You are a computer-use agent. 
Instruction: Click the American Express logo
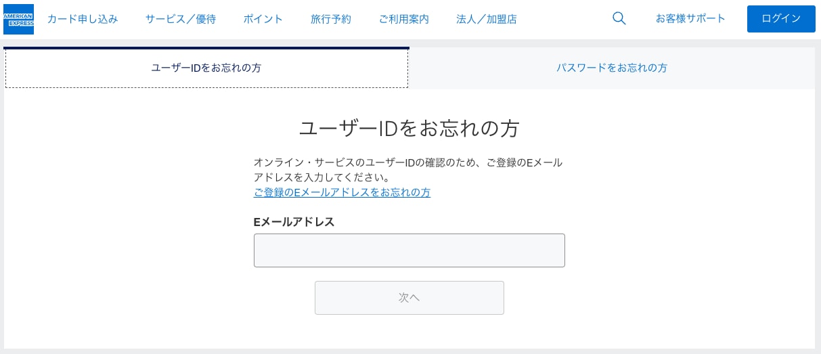click(x=18, y=19)
